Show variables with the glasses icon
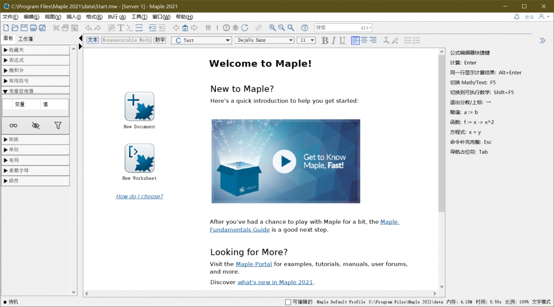 pyautogui.click(x=14, y=126)
